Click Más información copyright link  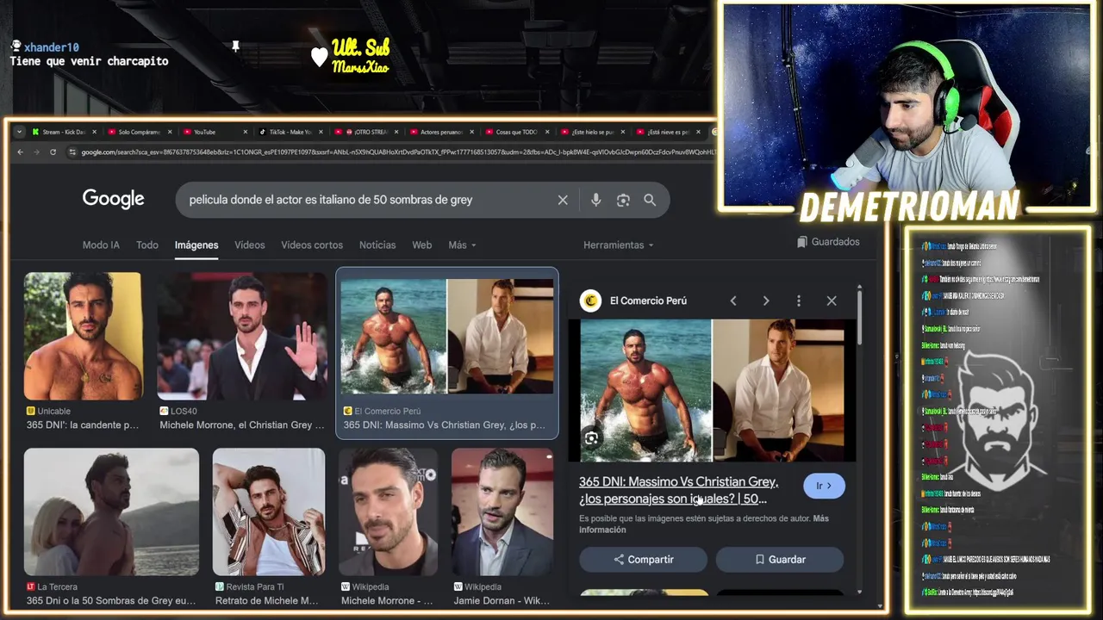pos(704,524)
